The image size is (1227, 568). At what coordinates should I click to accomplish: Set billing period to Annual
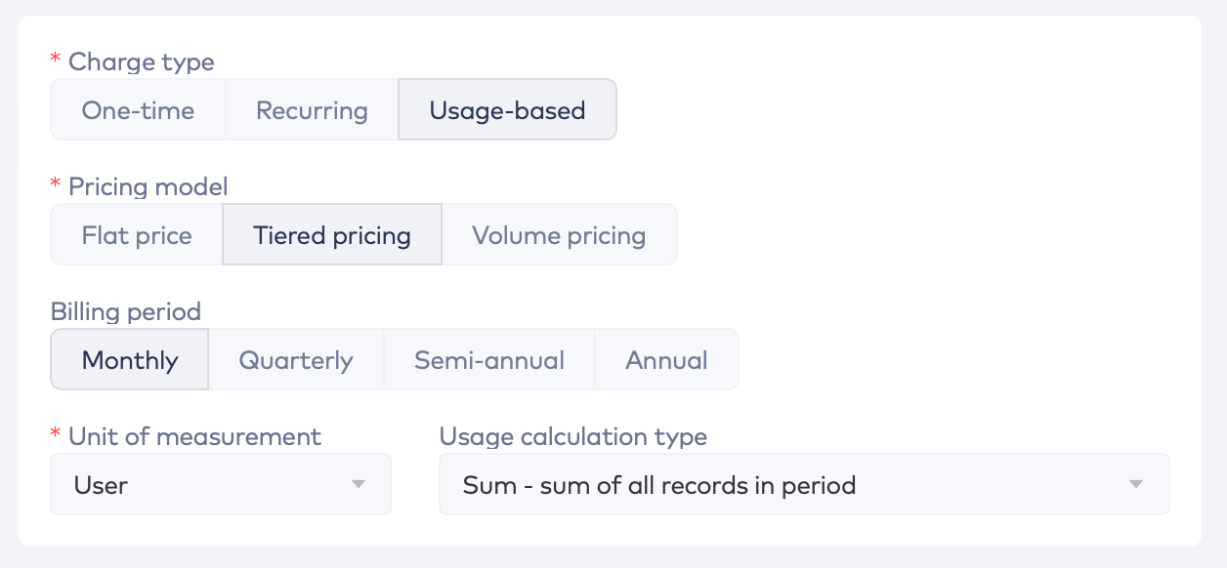666,359
